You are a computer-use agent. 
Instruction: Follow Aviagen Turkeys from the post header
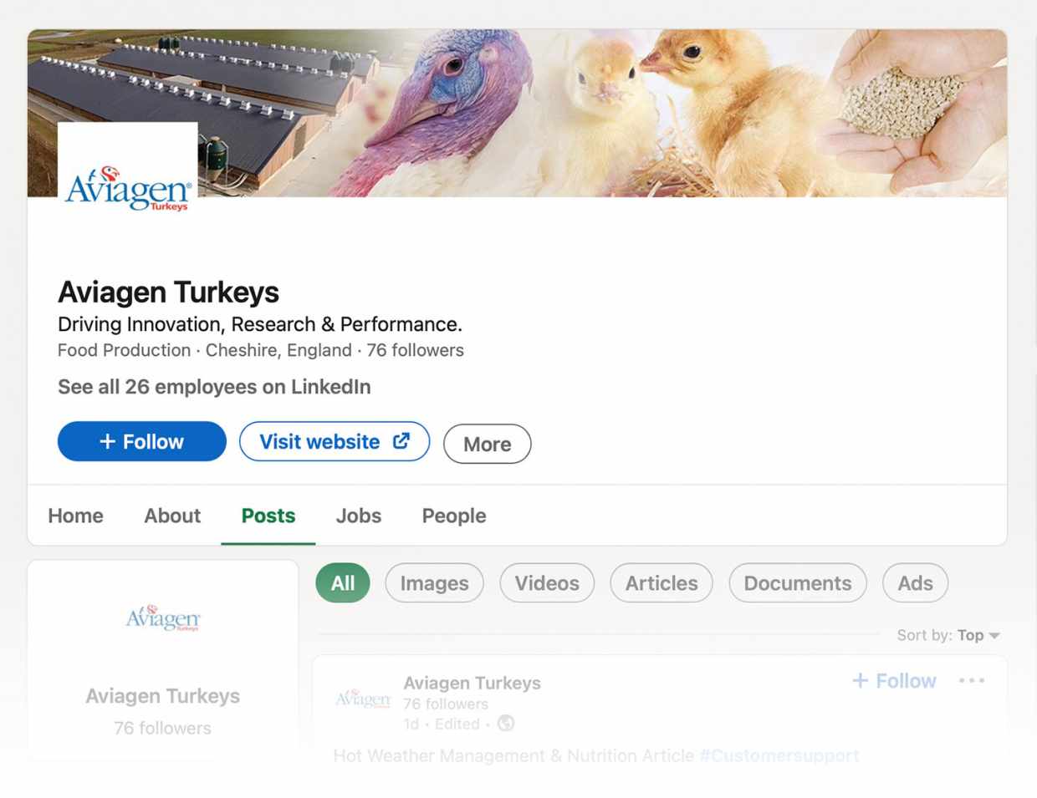894,681
